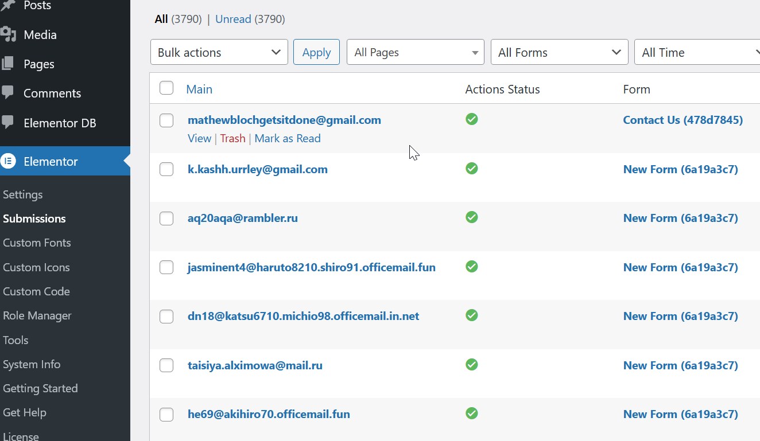Click the Pages icon in sidebar
Screen dimensions: 760x441
[x=8, y=64]
